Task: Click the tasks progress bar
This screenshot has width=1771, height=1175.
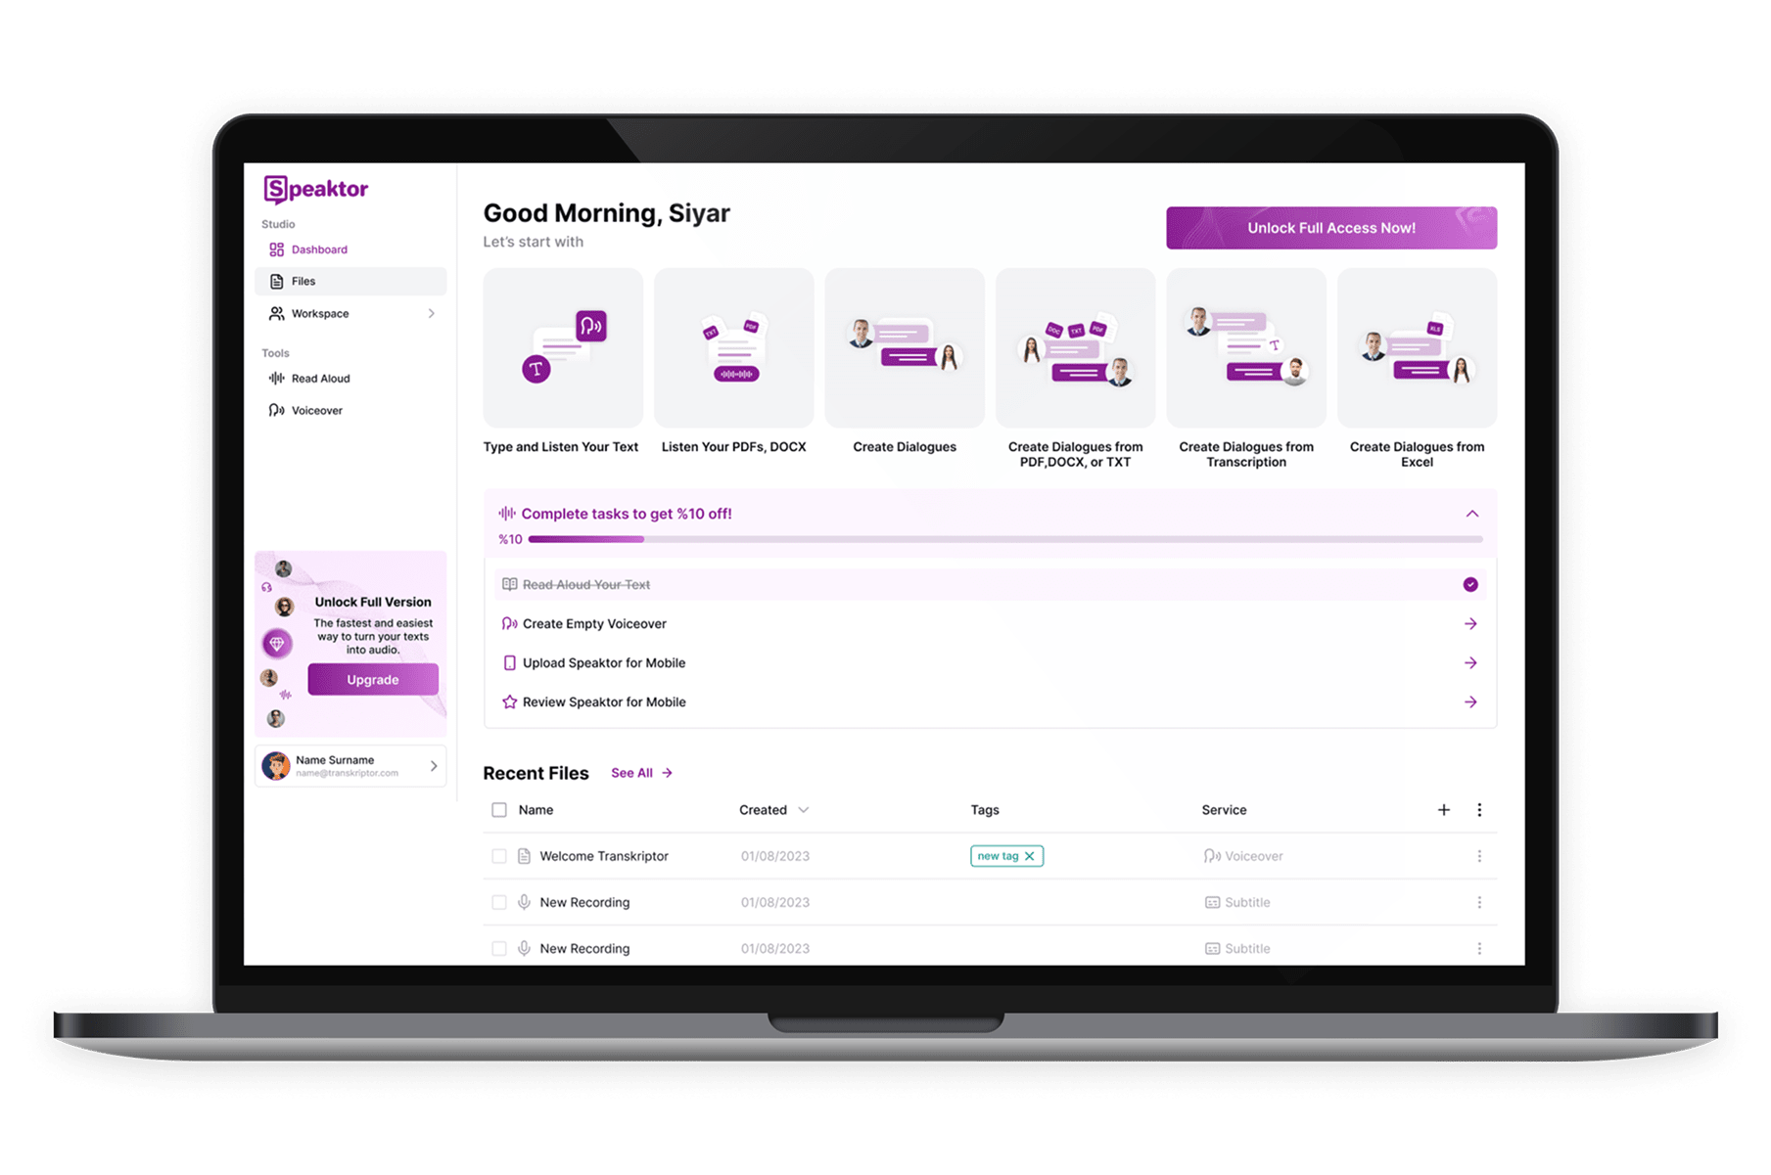Action: click(x=1005, y=539)
